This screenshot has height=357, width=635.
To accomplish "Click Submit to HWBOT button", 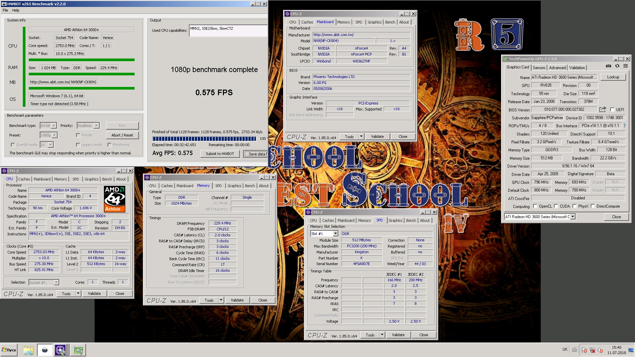I will tap(220, 154).
